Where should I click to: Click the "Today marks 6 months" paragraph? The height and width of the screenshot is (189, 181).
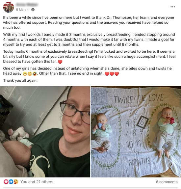tap(89, 56)
